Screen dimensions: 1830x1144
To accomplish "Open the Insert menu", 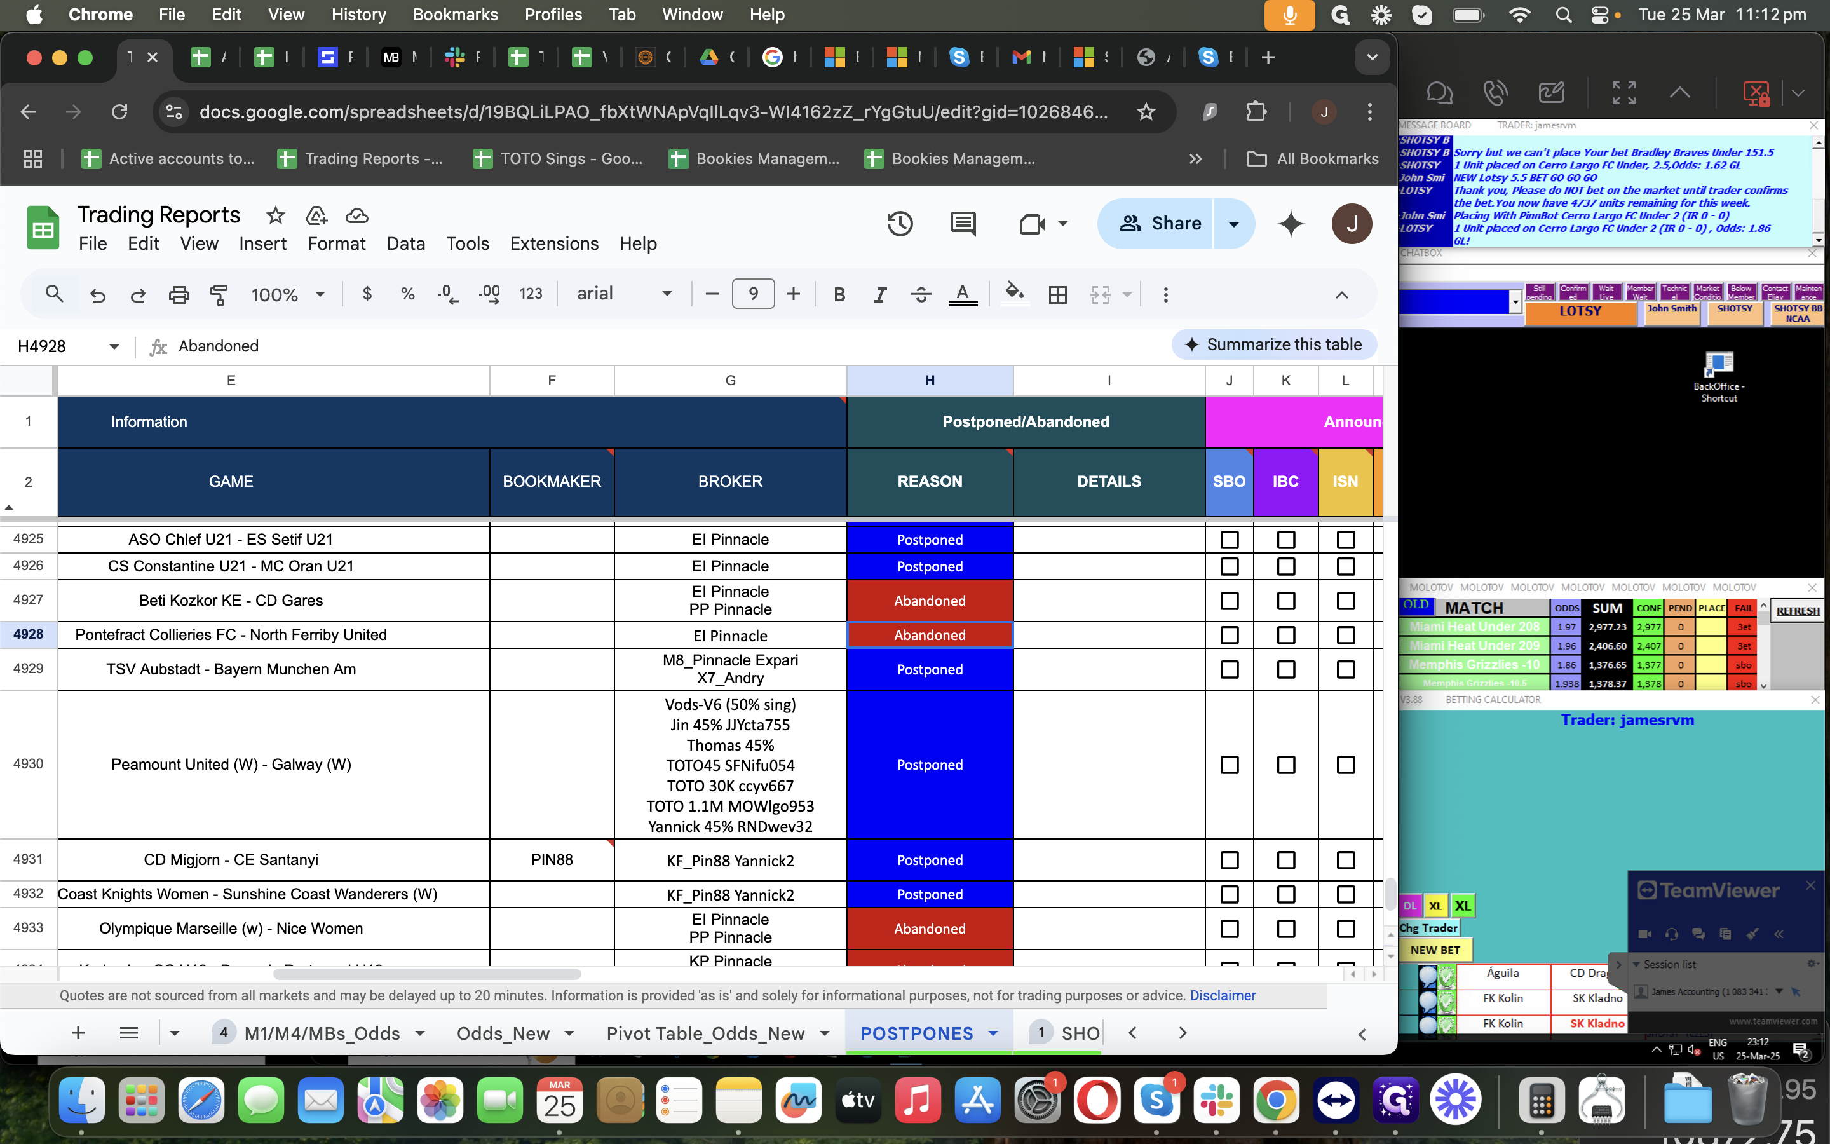I will click(x=262, y=243).
